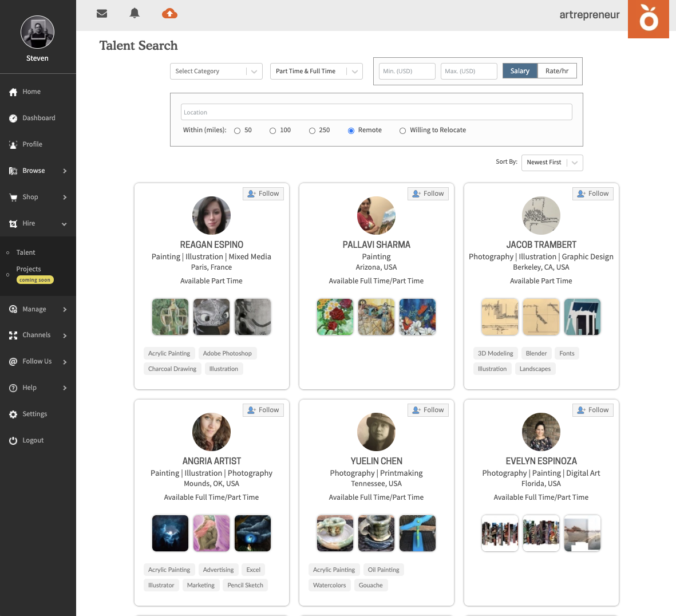Click Jacob Trambert's profile photo
The image size is (676, 616).
(x=541, y=215)
